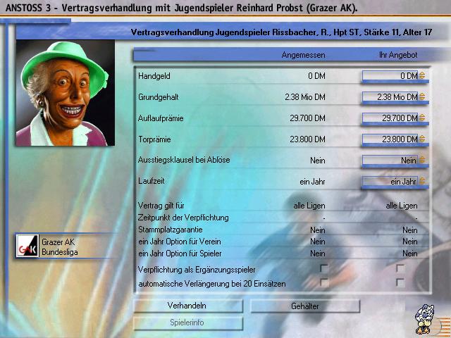Open the Spielerinfo button
Viewport: 451px width, 338px height.
tap(188, 323)
